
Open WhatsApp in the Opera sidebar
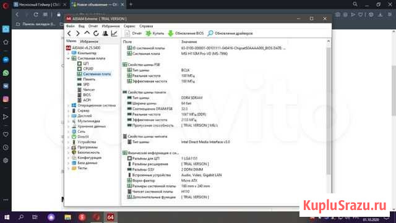tap(6, 73)
